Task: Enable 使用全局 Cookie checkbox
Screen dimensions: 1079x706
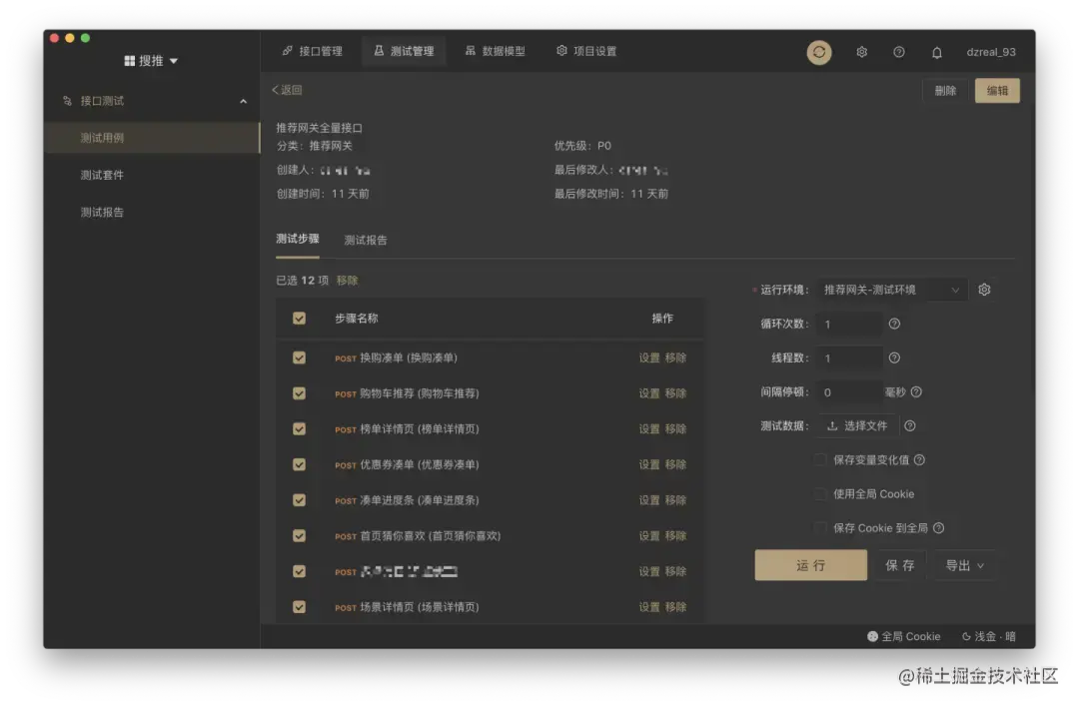Action: click(x=819, y=494)
